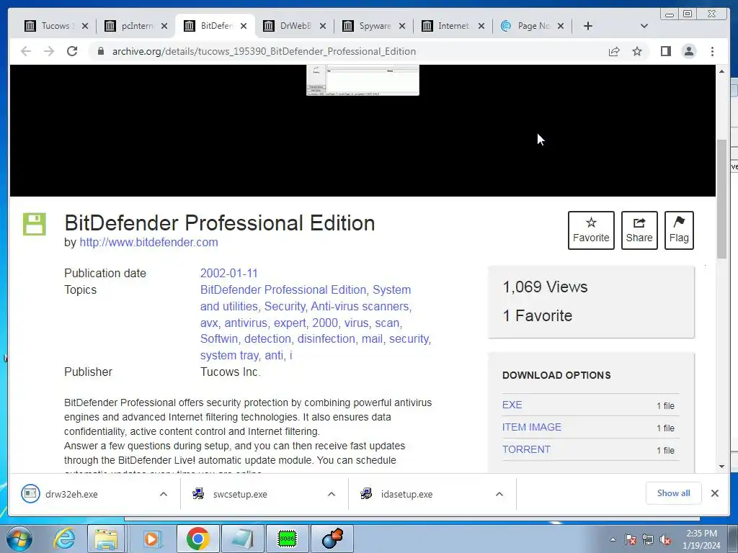Viewport: 738px width, 553px height.
Task: Open the system tray topic link
Action: tap(228, 356)
